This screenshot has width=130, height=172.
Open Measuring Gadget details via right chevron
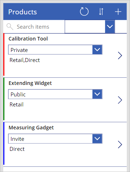click(120, 144)
